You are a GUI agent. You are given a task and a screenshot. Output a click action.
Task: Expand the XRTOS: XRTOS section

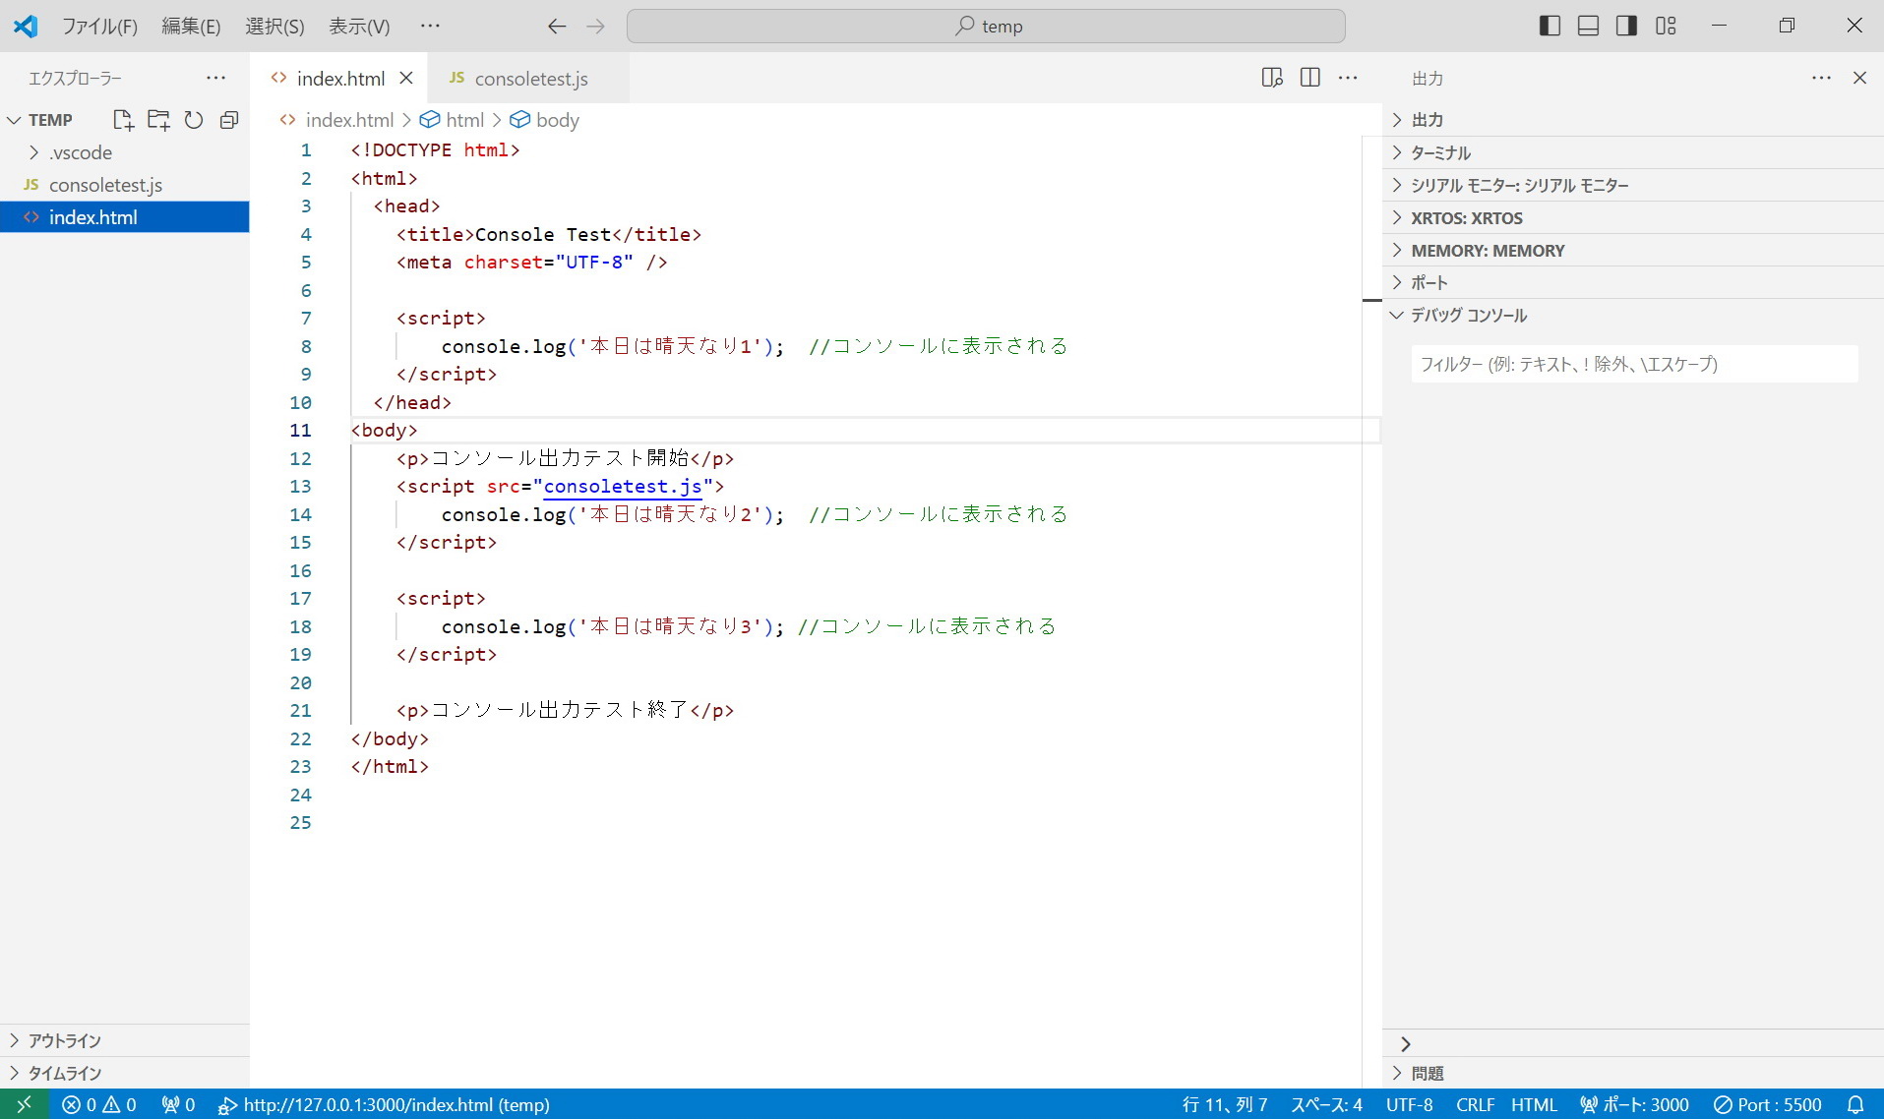click(1633, 217)
